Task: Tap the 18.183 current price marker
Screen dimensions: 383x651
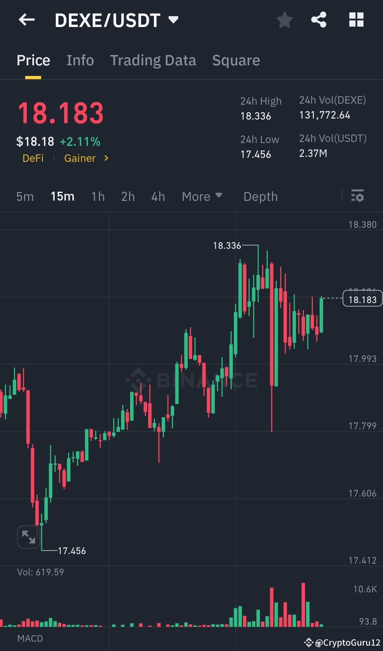Action: pos(362,299)
